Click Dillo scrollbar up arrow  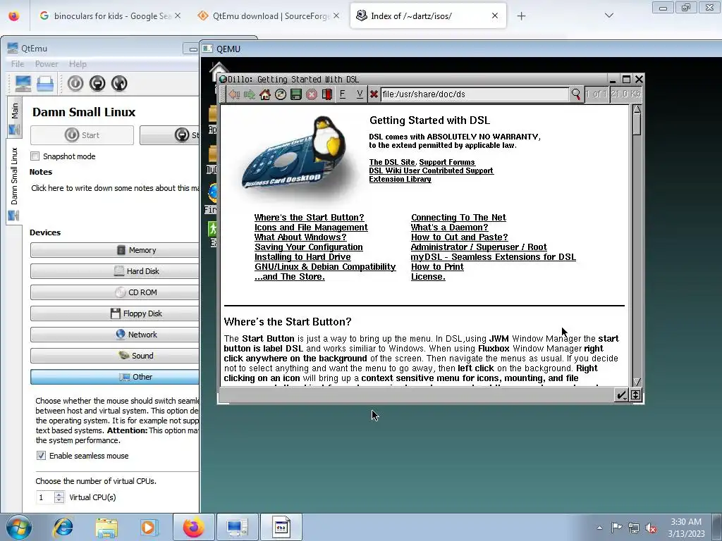[x=637, y=109]
